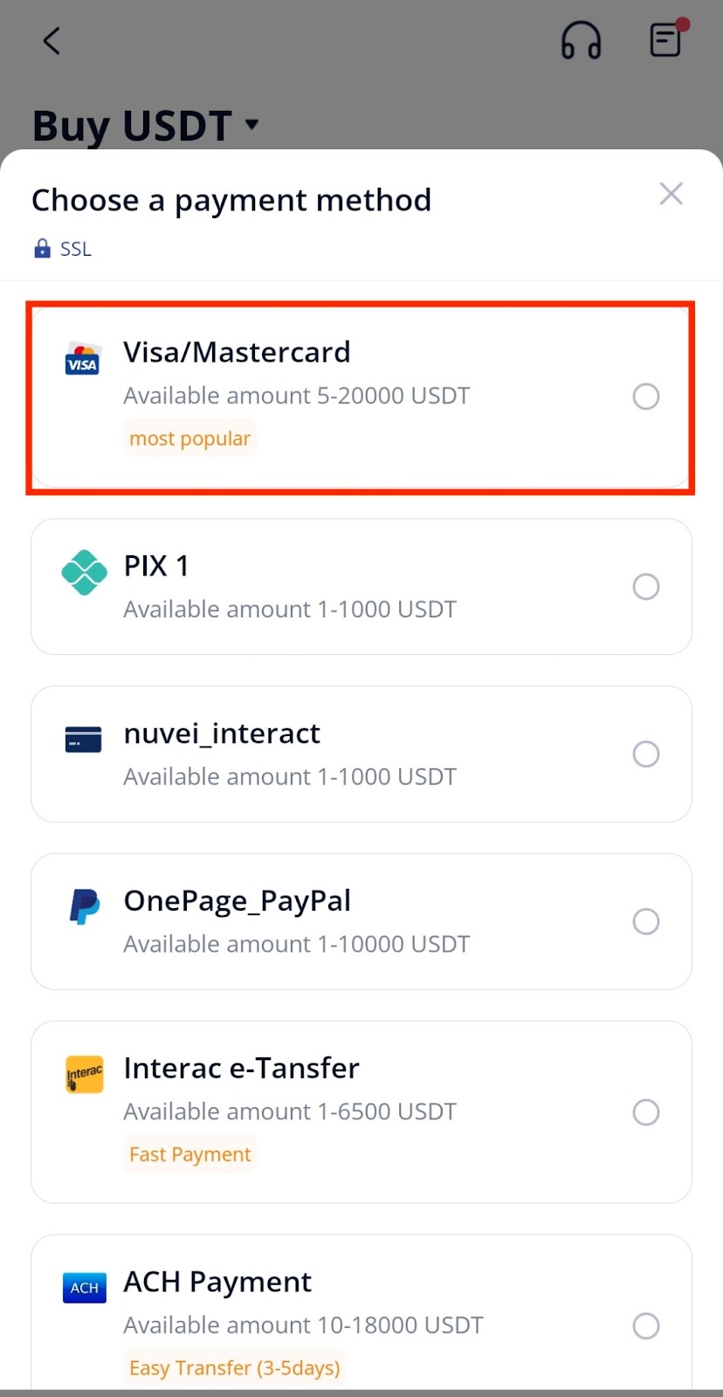This screenshot has height=1397, width=723.
Task: Select the OnePage_PayPal radio button
Action: pos(646,921)
